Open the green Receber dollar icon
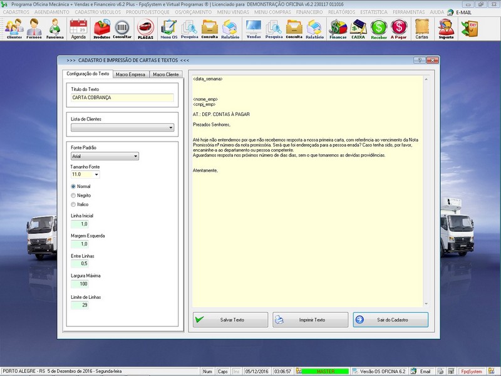The height and width of the screenshot is (376, 501). 379,29
